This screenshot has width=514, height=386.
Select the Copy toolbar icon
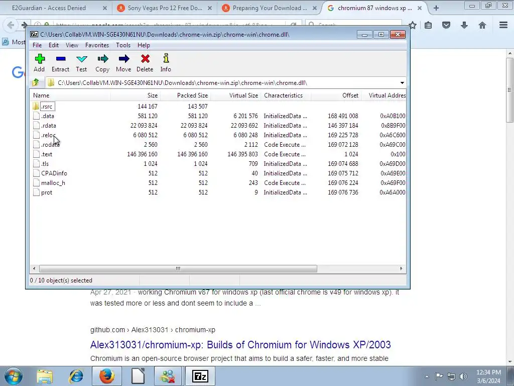click(102, 63)
